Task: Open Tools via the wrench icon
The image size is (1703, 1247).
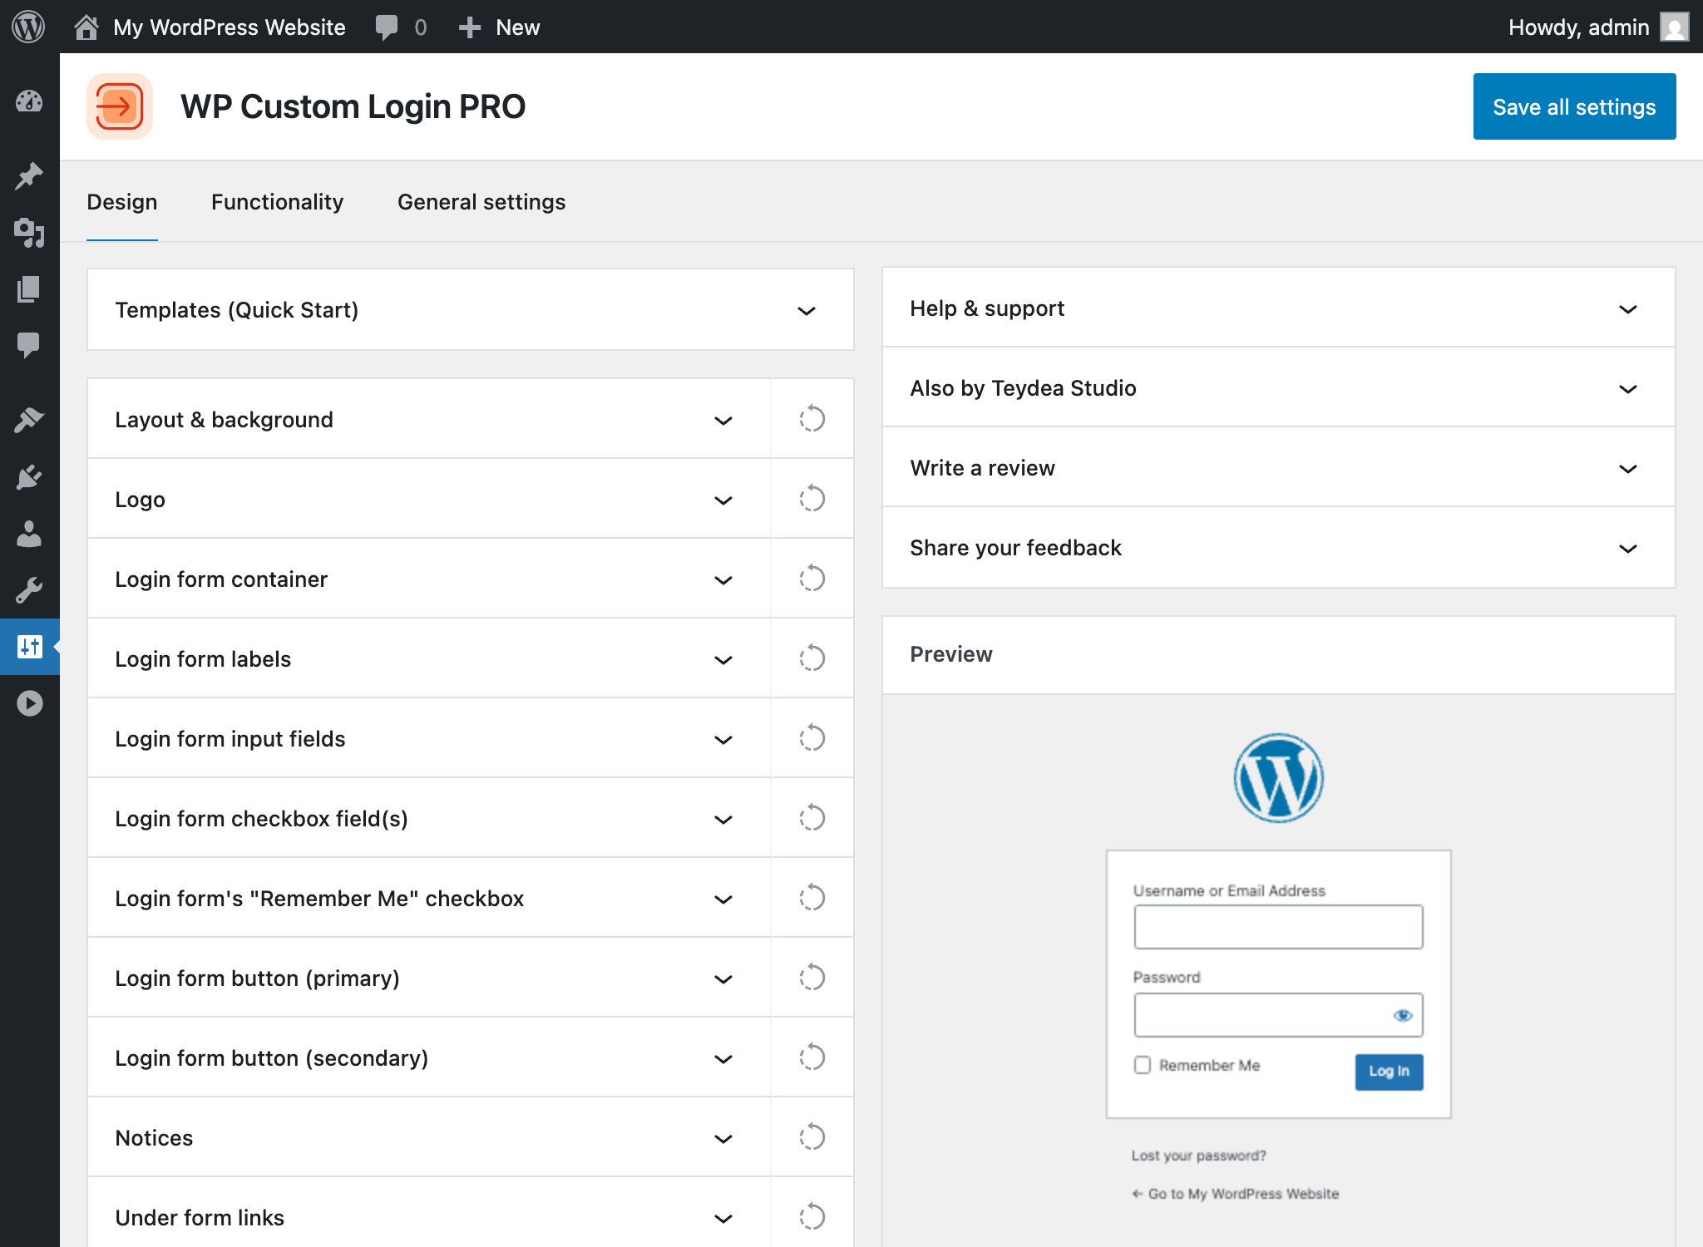Action: coord(29,590)
